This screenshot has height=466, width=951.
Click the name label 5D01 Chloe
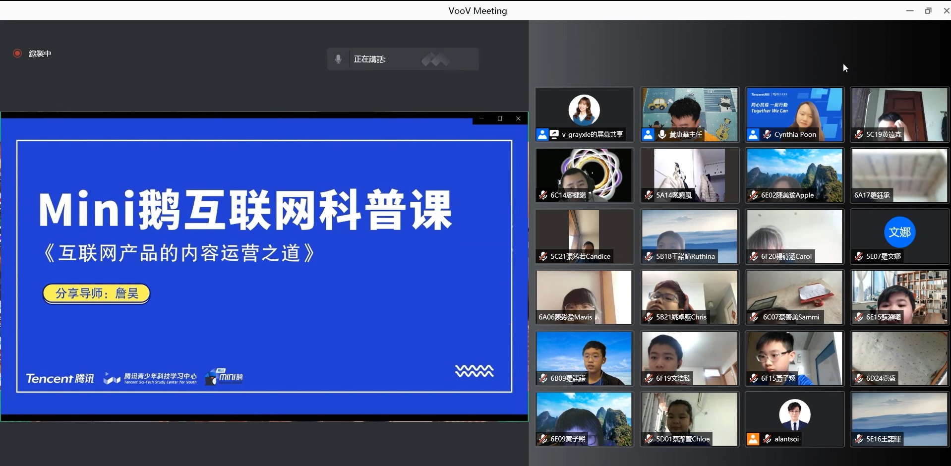pos(683,439)
